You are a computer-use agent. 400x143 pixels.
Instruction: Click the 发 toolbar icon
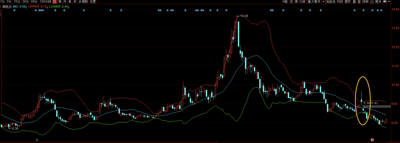(x=291, y=1)
